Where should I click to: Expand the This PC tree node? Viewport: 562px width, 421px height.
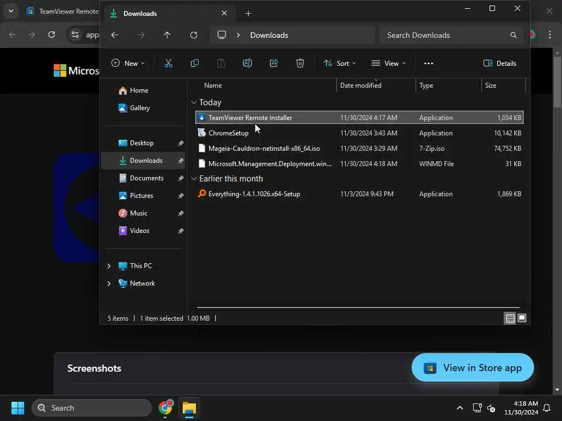[x=109, y=266]
